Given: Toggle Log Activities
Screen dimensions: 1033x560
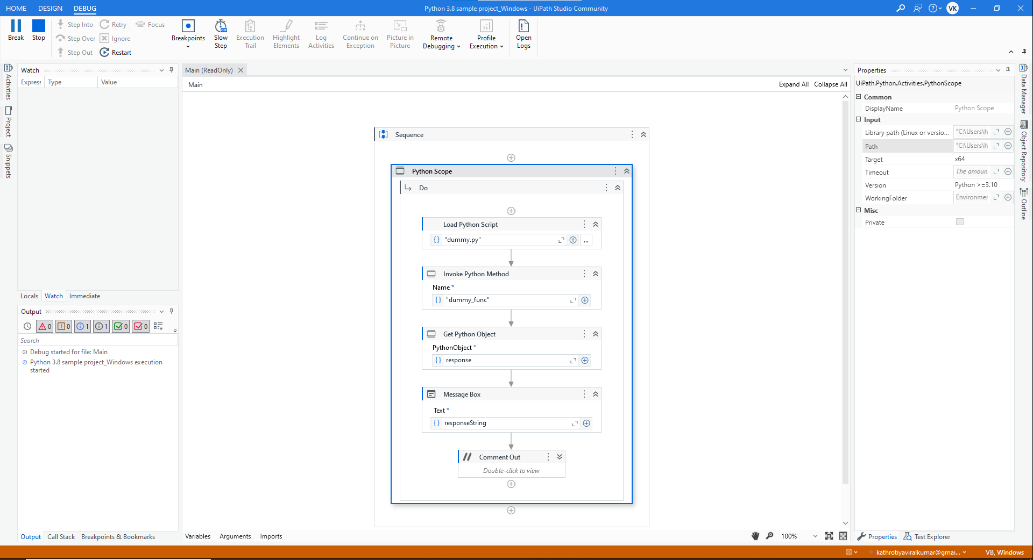Looking at the screenshot, I should (x=321, y=34).
